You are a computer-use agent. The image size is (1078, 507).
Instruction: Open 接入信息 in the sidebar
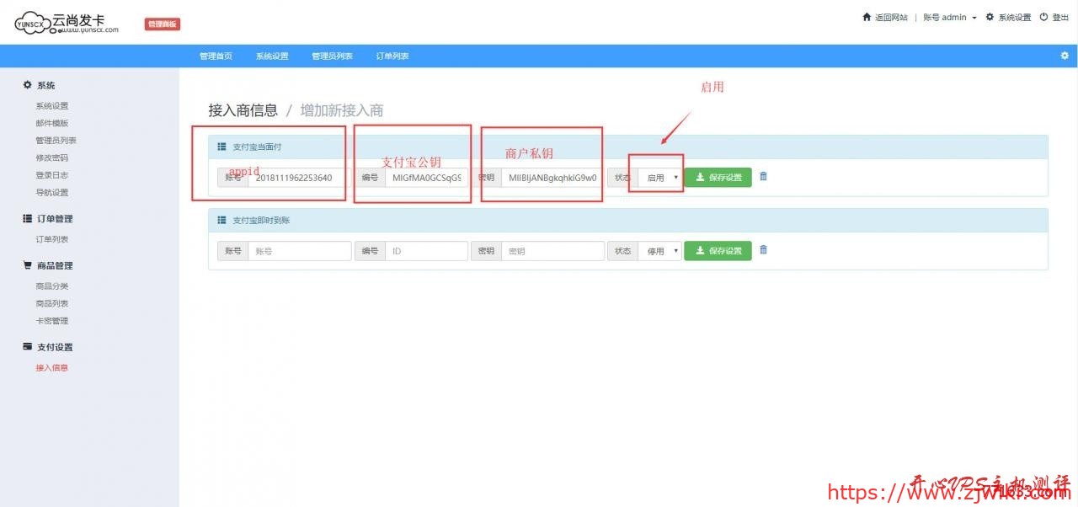51,367
